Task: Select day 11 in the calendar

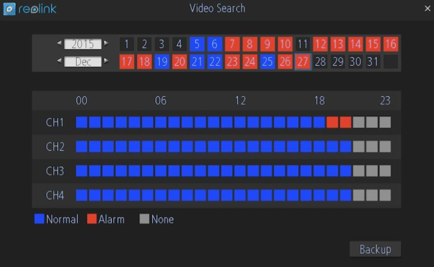Action: pos(302,44)
